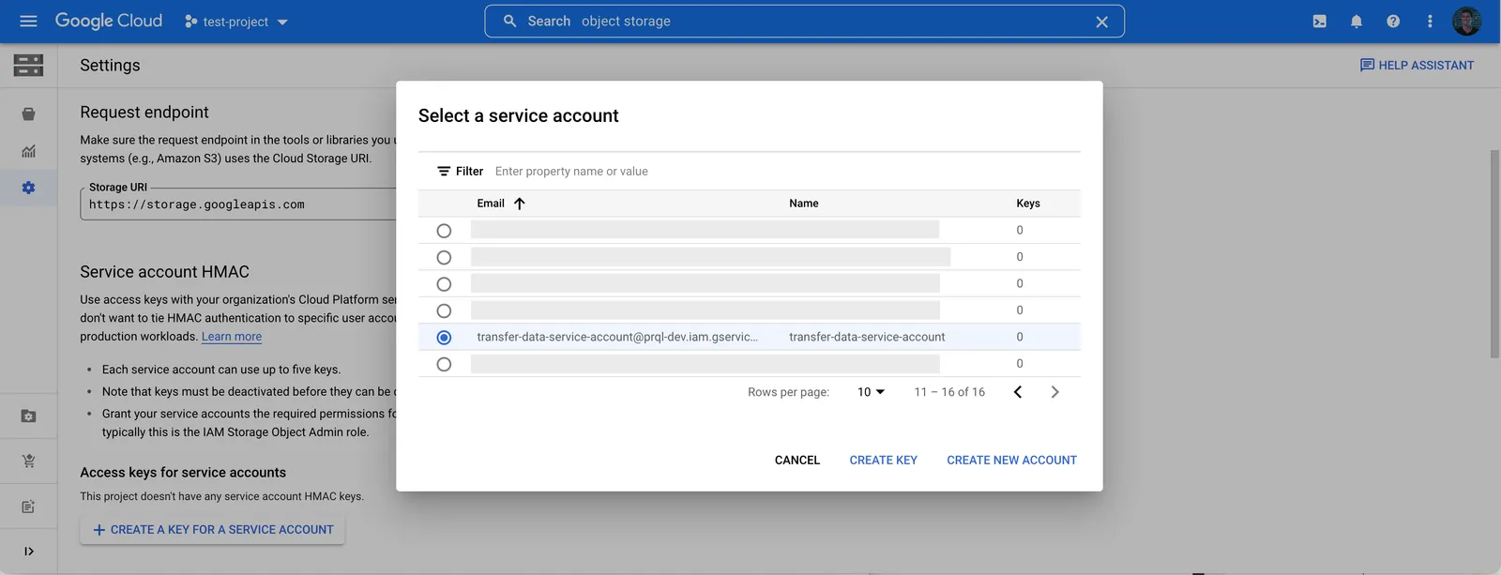Viewport: 1501px width, 575px height.
Task: Select the Settings gear in sidebar
Action: point(28,188)
